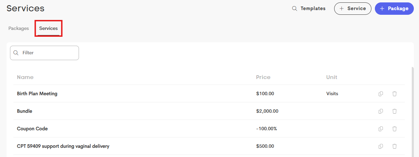Click the trash icon for Bundle
The width and height of the screenshot is (419, 157).
click(x=395, y=111)
